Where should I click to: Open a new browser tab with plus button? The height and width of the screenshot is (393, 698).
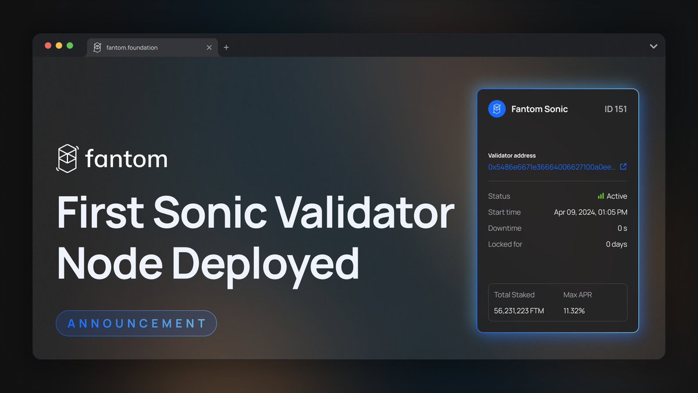pos(226,47)
